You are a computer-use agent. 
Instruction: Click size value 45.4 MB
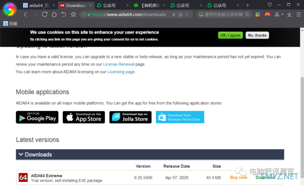point(213,178)
